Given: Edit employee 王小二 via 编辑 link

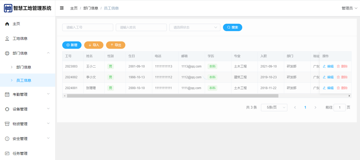Looking at the screenshot, I should coord(328,66).
